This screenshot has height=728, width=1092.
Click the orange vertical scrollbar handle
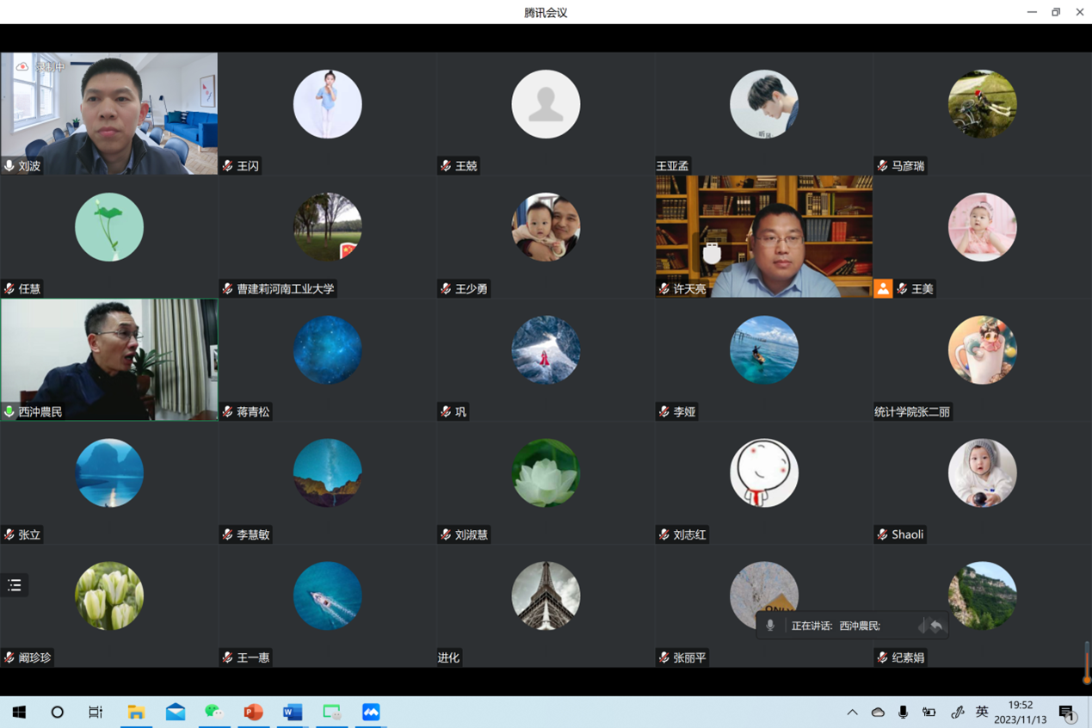(x=1087, y=667)
